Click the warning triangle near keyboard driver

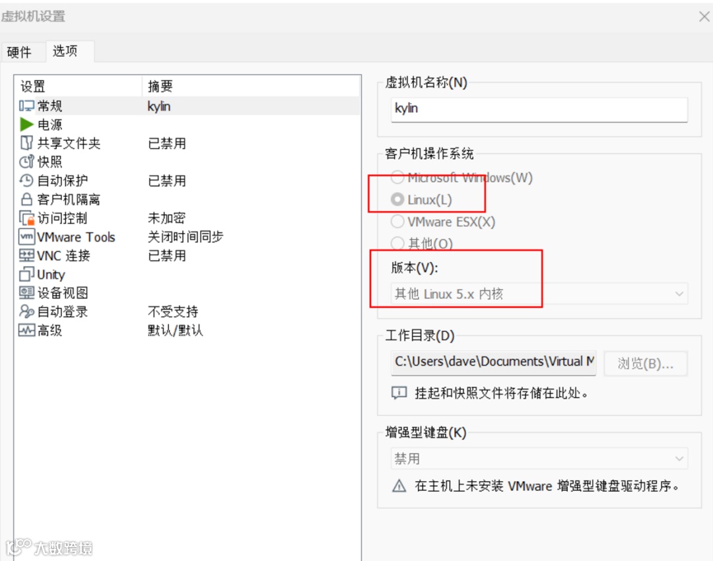pos(399,486)
